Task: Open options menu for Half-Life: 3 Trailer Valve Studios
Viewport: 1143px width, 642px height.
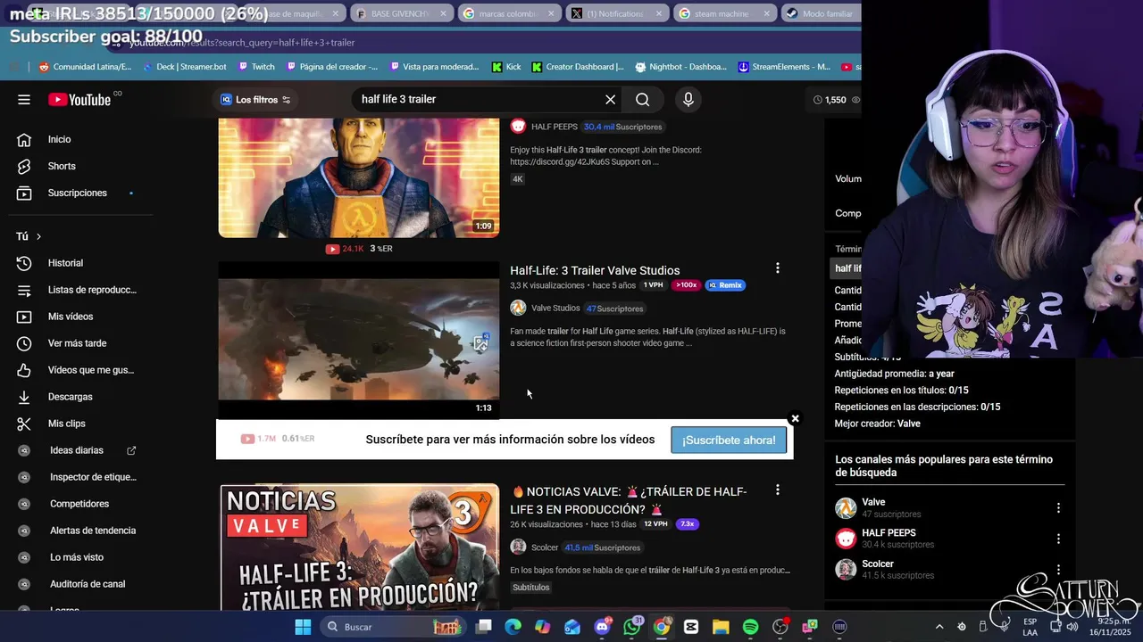Action: point(777,267)
